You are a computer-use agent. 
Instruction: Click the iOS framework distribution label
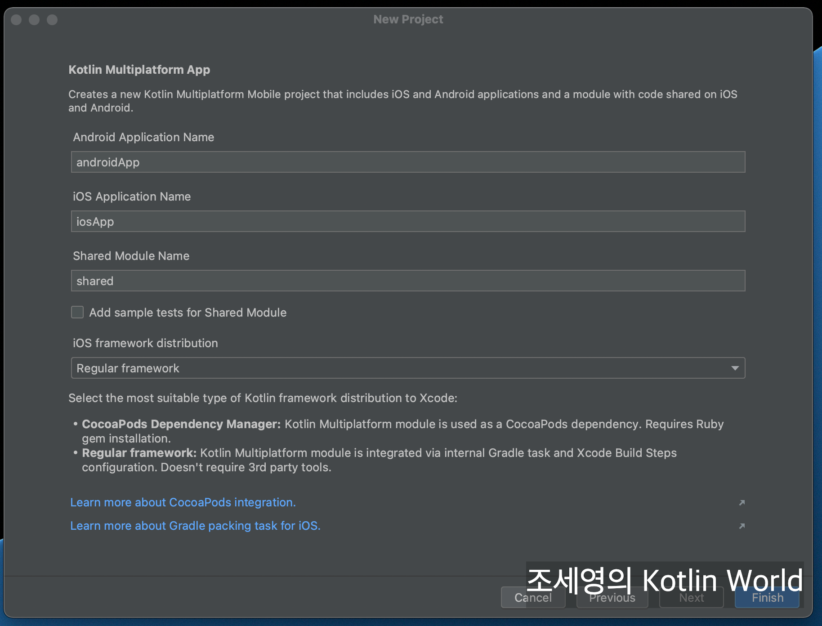145,343
